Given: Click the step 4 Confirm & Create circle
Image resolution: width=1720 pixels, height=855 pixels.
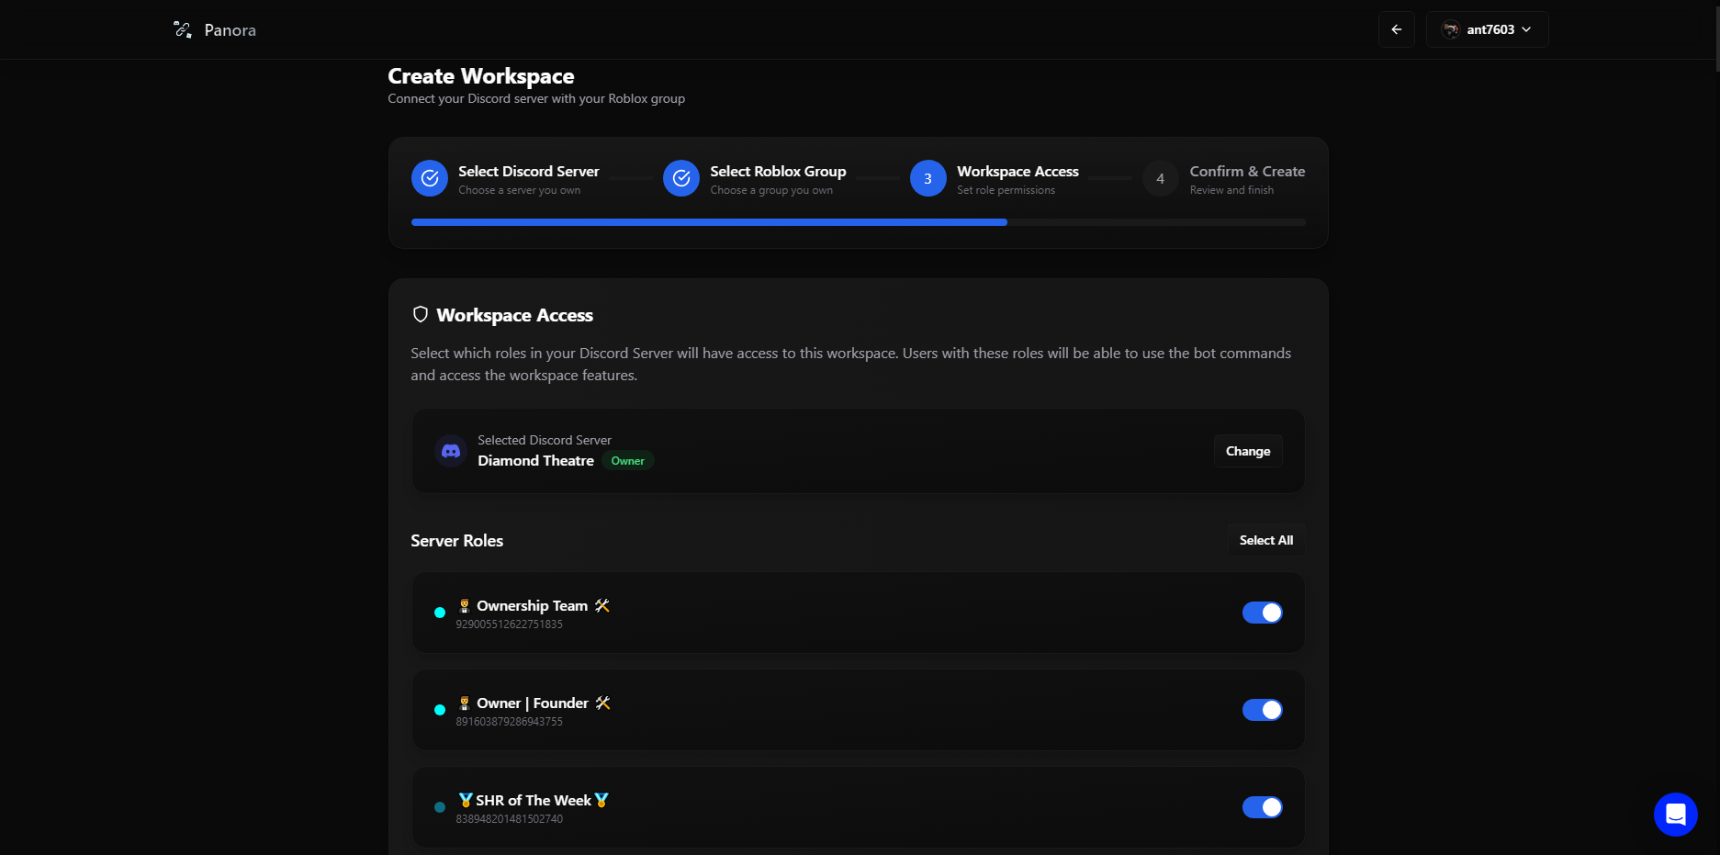Looking at the screenshot, I should click(x=1160, y=178).
